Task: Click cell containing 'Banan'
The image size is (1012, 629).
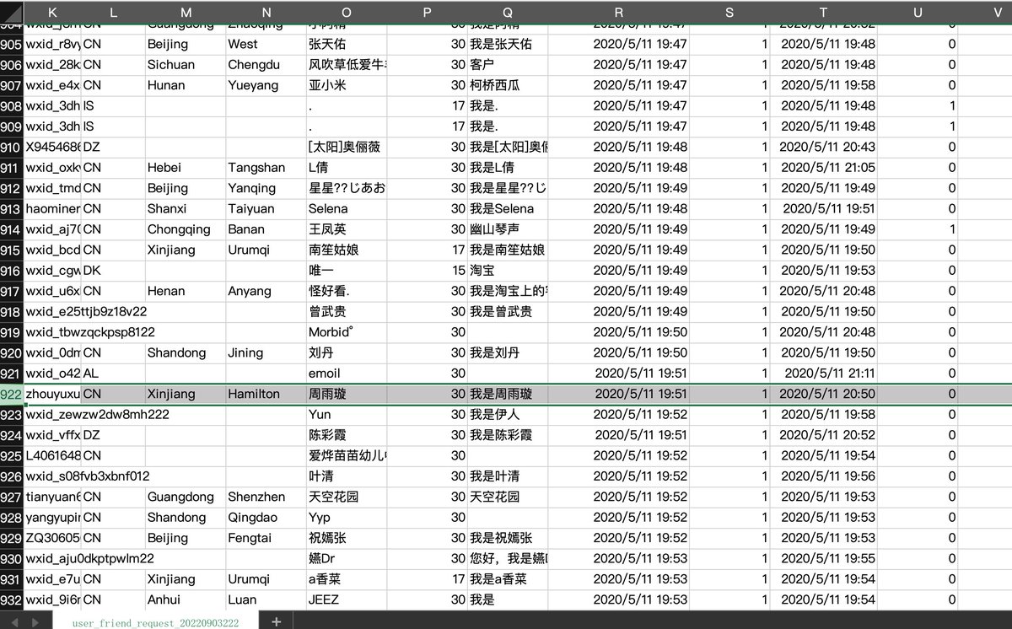Action: click(x=266, y=229)
